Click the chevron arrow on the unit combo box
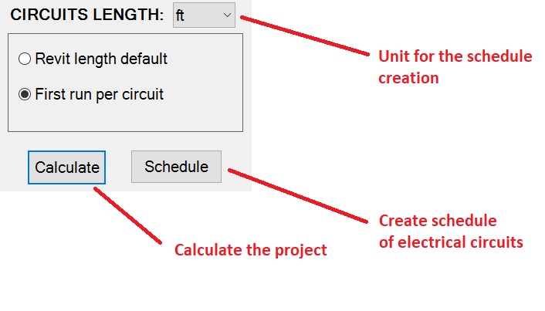The width and height of the screenshot is (545, 311). (x=225, y=15)
